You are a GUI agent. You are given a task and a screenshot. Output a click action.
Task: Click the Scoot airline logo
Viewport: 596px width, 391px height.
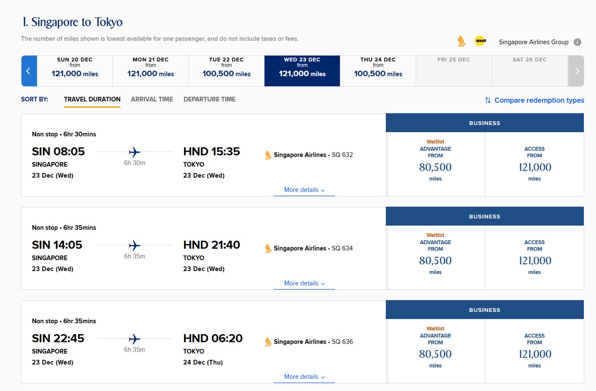click(x=480, y=41)
